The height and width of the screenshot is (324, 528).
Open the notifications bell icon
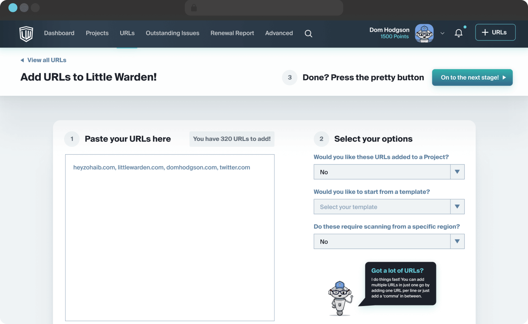coord(459,33)
